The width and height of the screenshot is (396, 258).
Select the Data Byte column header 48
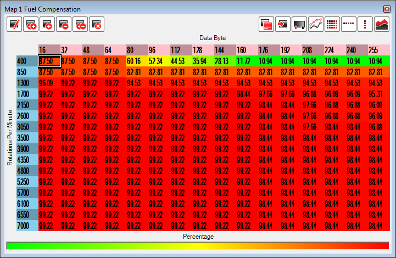[93, 50]
